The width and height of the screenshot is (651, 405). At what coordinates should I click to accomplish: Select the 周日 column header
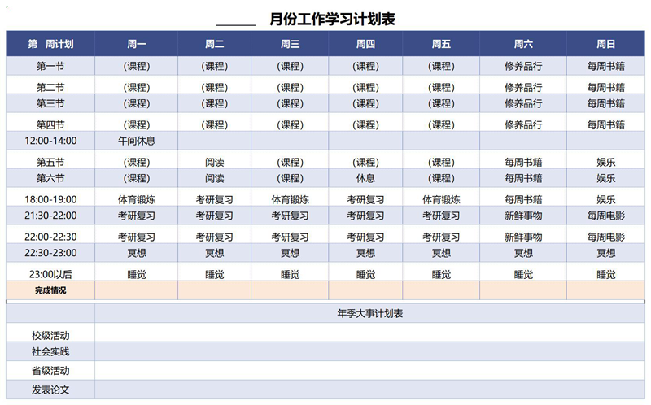coord(605,44)
